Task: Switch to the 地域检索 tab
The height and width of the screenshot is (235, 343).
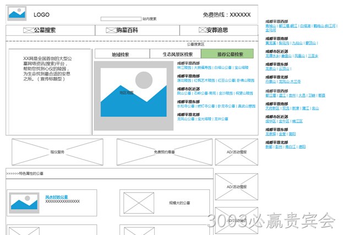Action: (x=122, y=54)
